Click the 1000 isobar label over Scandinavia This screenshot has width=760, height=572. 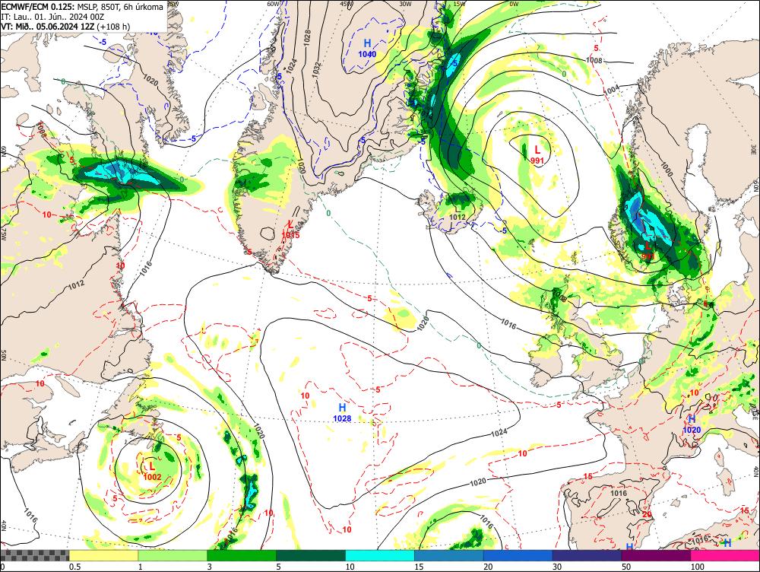coord(666,170)
